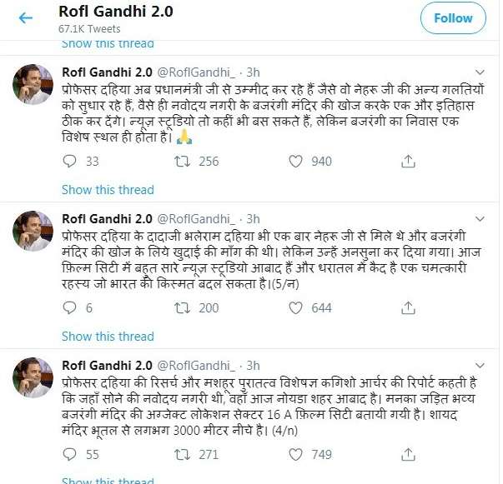Reply to tweet with 33 comments

(x=69, y=161)
